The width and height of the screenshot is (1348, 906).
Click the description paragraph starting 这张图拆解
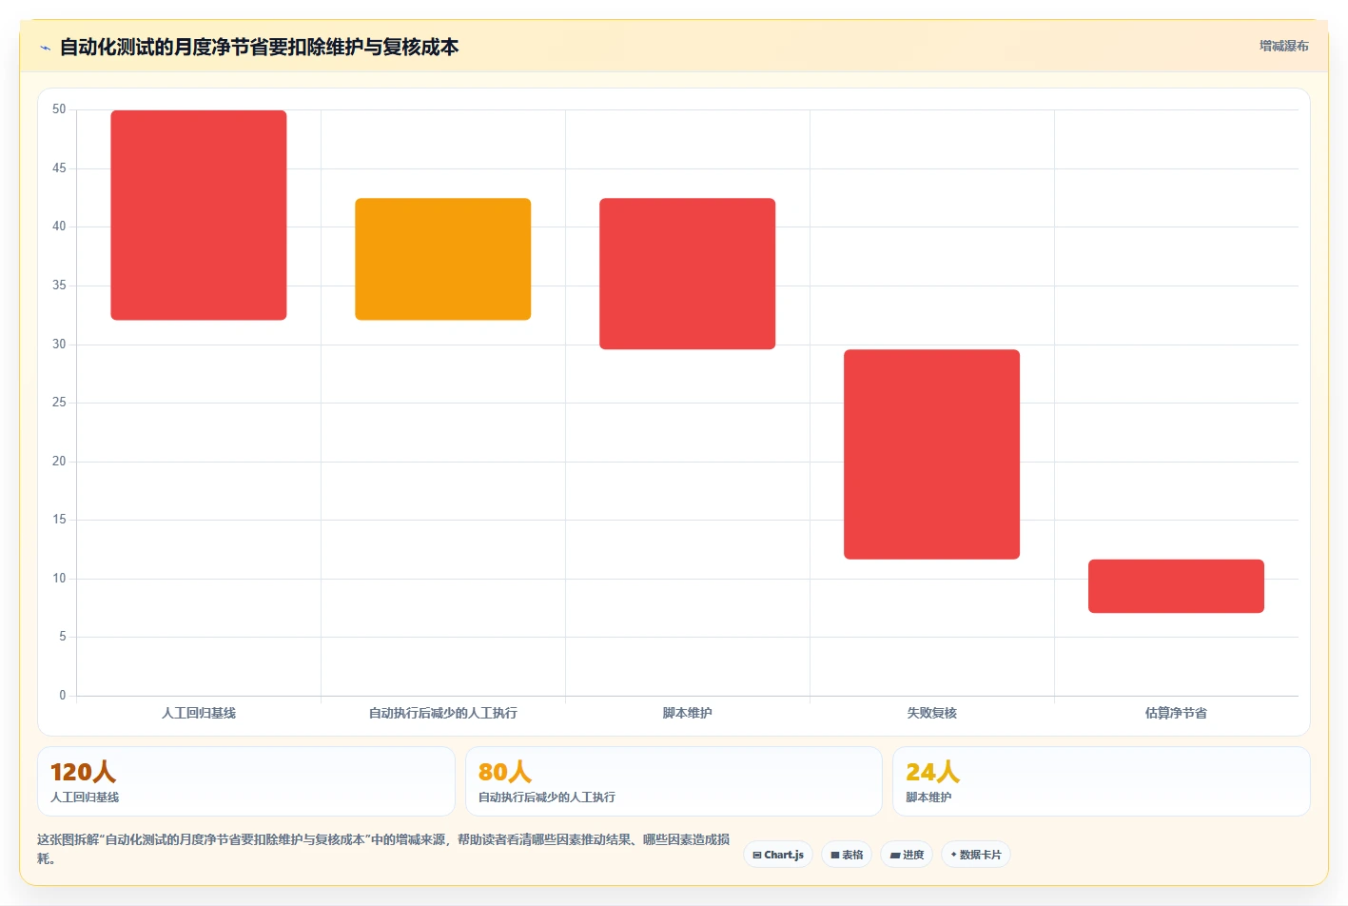(x=383, y=849)
